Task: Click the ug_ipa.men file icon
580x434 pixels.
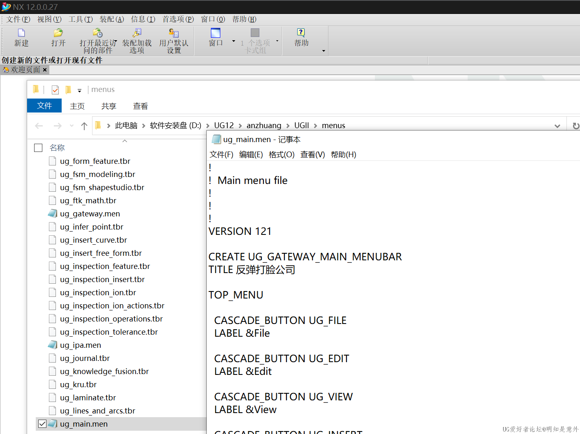Action: click(x=53, y=345)
